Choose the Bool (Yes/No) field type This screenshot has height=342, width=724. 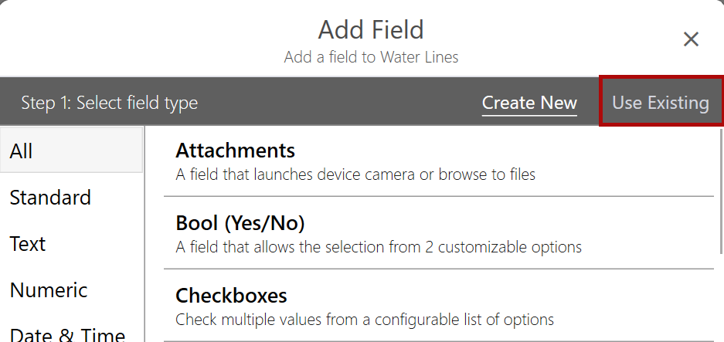[x=240, y=223]
